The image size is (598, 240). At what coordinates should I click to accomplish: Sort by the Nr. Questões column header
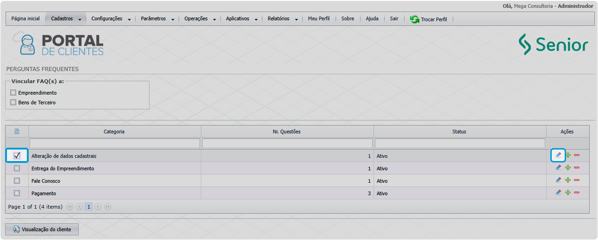(x=287, y=132)
